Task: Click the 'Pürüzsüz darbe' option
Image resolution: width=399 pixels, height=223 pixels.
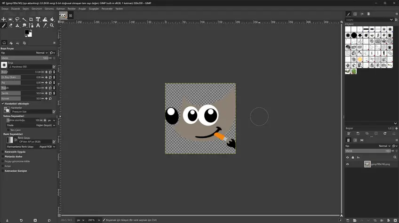Action: pos(2,157)
